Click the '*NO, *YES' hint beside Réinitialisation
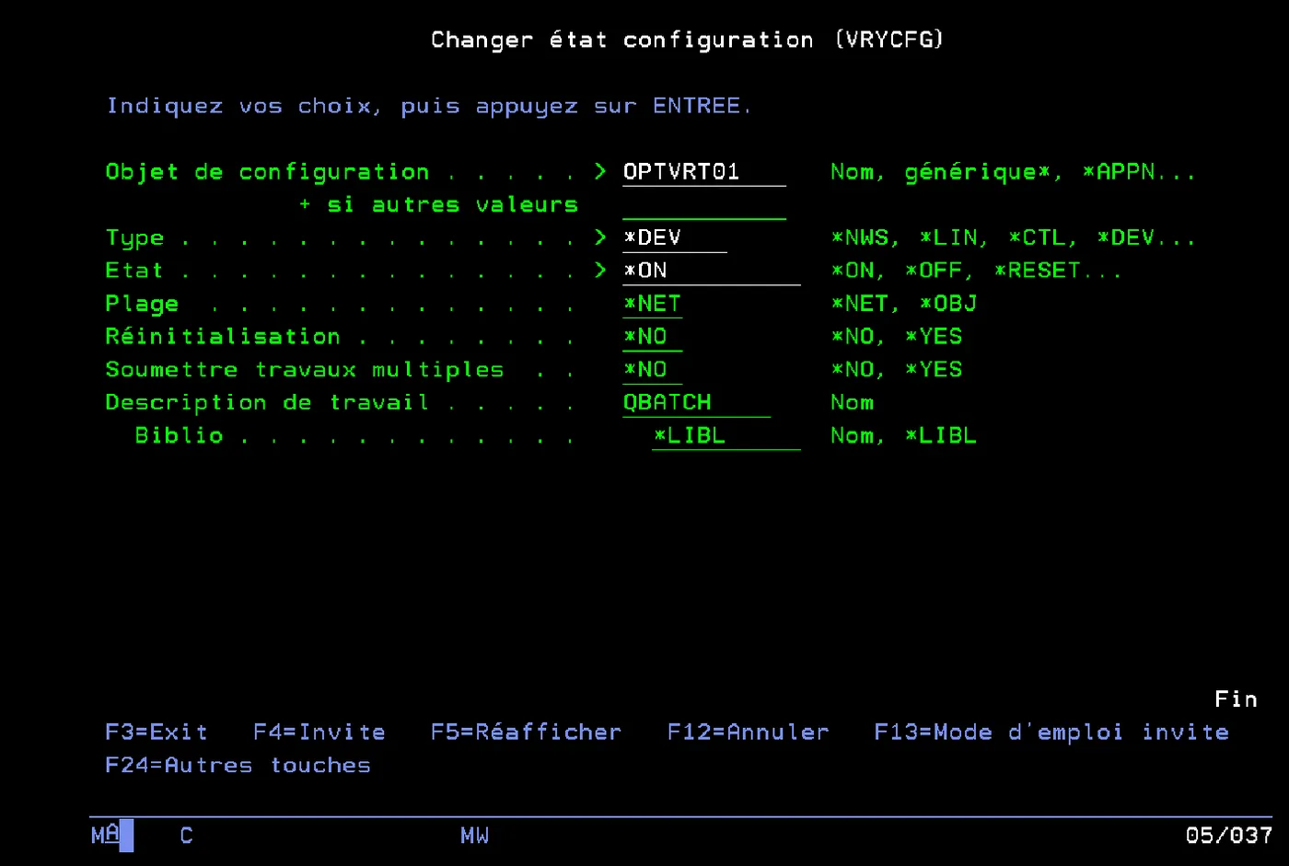1289x866 pixels. click(896, 338)
